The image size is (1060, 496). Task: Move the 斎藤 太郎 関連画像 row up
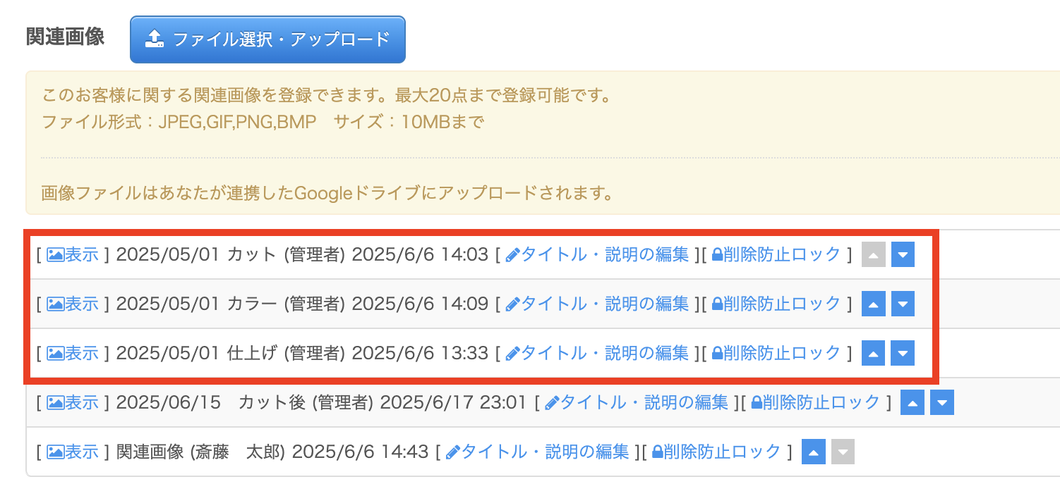click(x=814, y=452)
